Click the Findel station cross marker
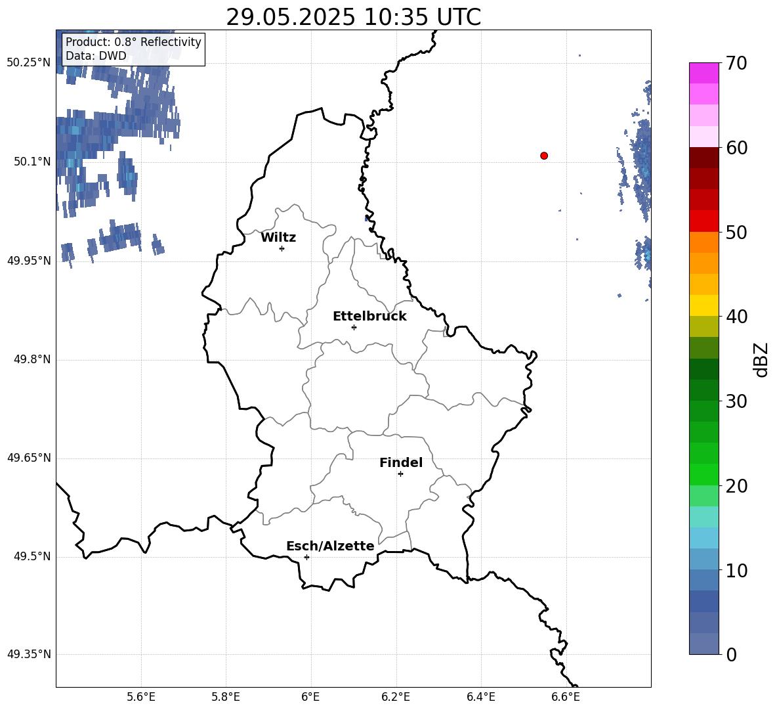Screen dimensions: 777x710 point(401,474)
